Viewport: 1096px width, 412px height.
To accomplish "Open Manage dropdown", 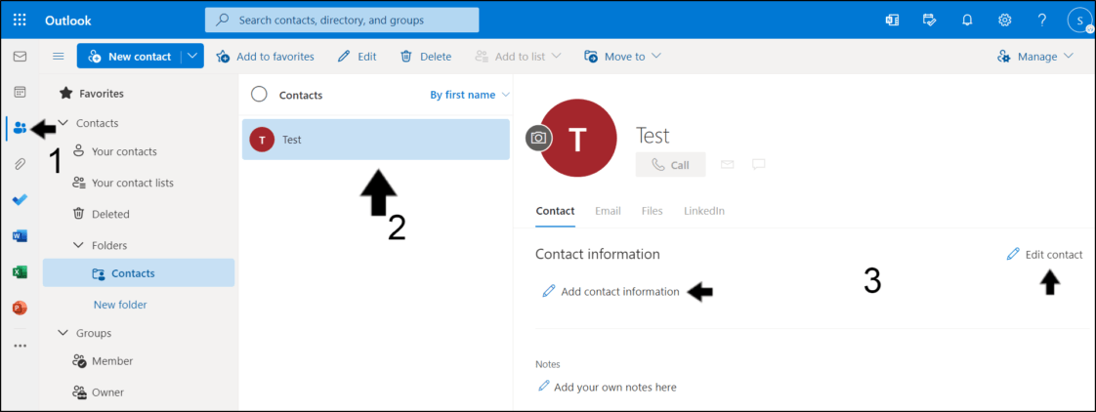I will tap(1035, 57).
